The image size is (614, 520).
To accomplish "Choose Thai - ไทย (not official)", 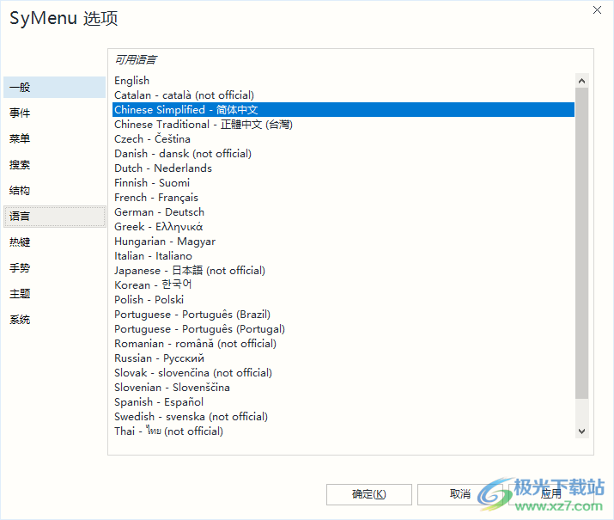I will [x=343, y=431].
